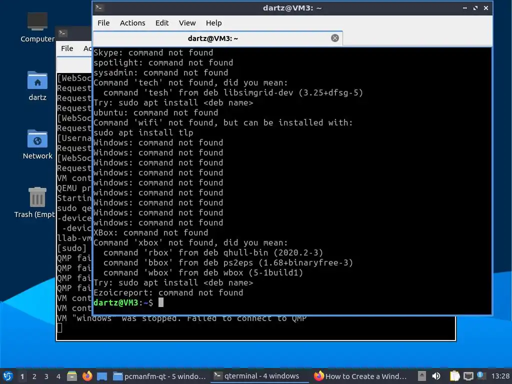Click the 'sudo apt install tlp' line
This screenshot has height=384, width=512.
pyautogui.click(x=143, y=132)
